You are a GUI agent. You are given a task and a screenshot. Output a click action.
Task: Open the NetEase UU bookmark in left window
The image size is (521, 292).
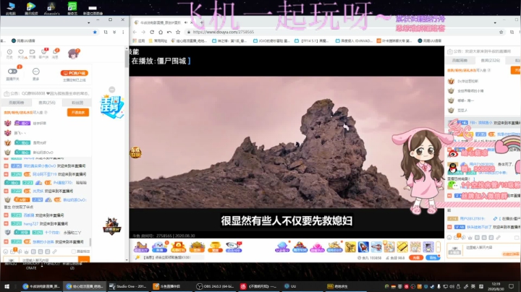tap(23, 40)
